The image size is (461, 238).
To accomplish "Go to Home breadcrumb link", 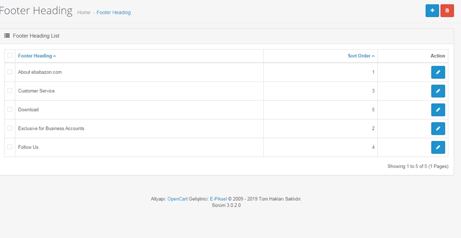I will 84,12.
